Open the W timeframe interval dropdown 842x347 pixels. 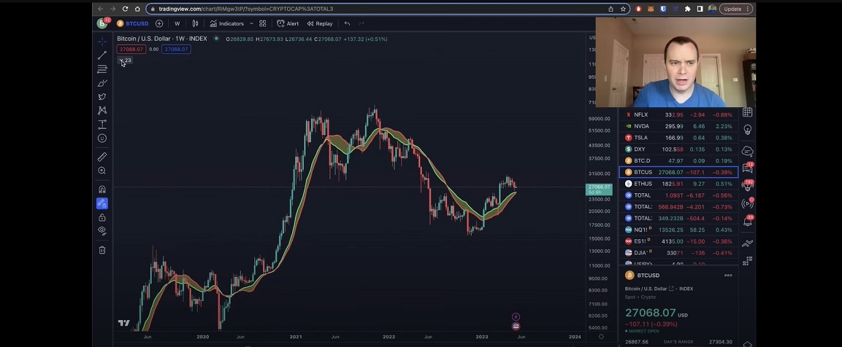pyautogui.click(x=177, y=23)
